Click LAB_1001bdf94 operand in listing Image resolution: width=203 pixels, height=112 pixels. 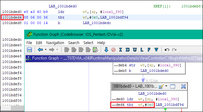click(x=114, y=17)
